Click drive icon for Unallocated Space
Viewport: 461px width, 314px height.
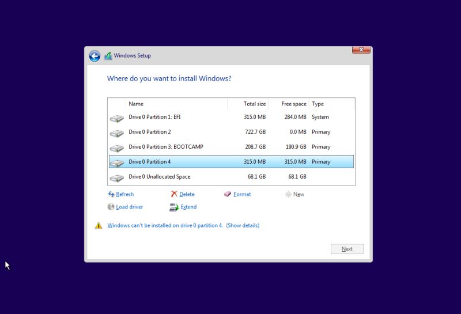pyautogui.click(x=117, y=178)
